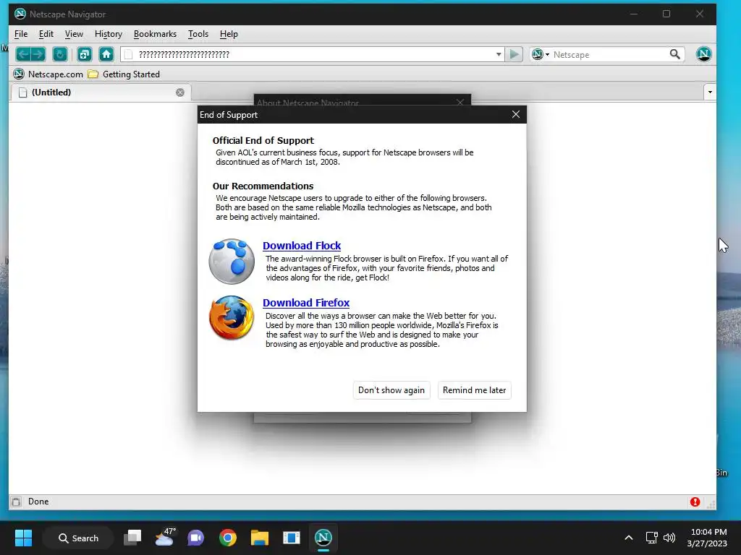
Task: Open Task View in the taskbar
Action: [132, 538]
